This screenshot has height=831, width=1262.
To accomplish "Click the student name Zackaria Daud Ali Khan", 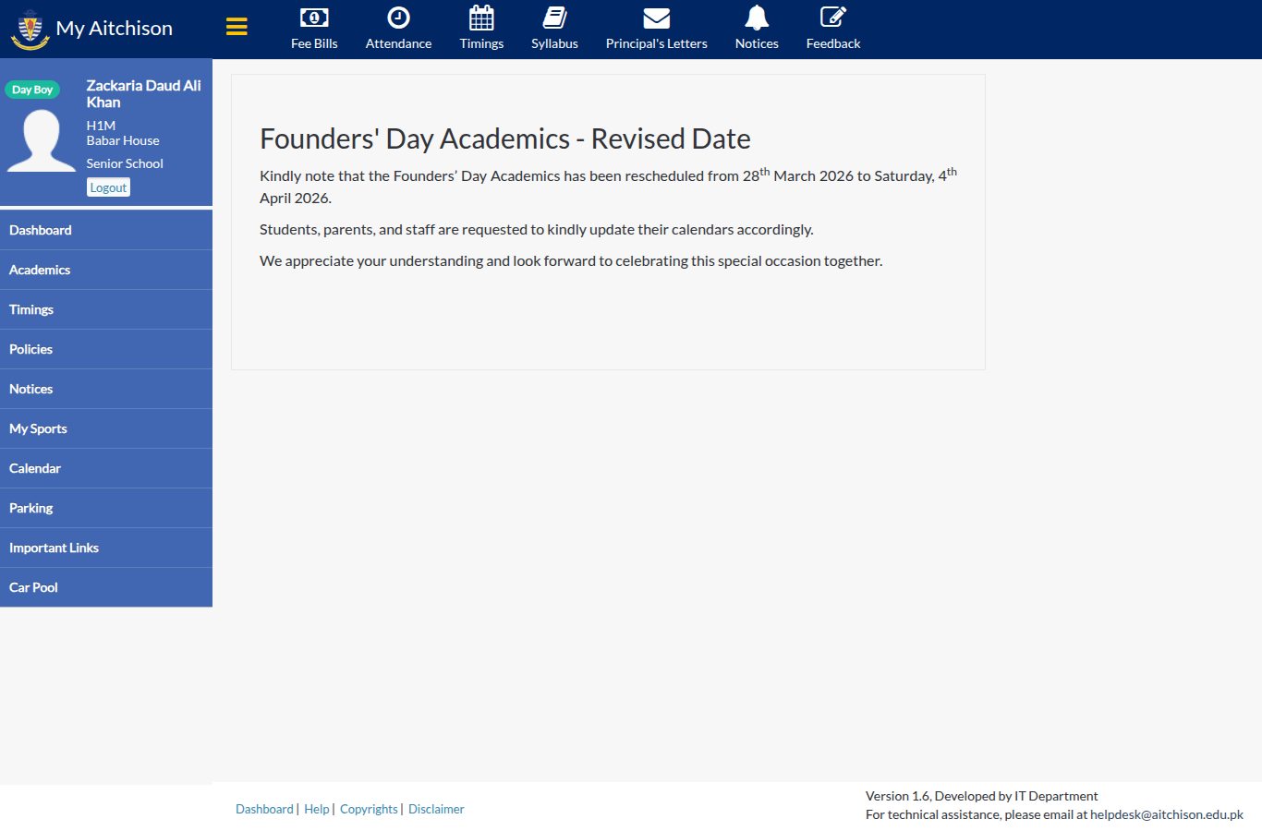I will point(143,94).
